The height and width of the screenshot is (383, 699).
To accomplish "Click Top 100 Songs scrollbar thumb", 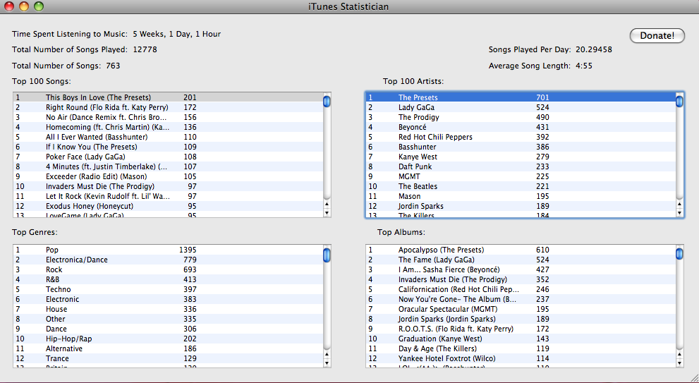I will tap(327, 101).
